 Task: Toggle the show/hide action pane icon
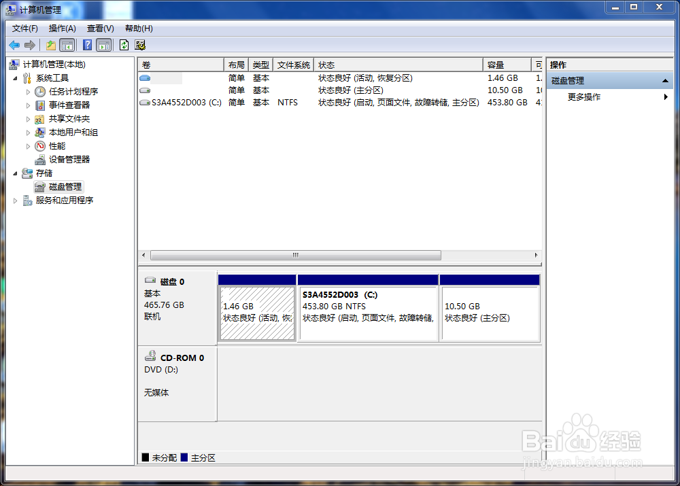[x=103, y=45]
